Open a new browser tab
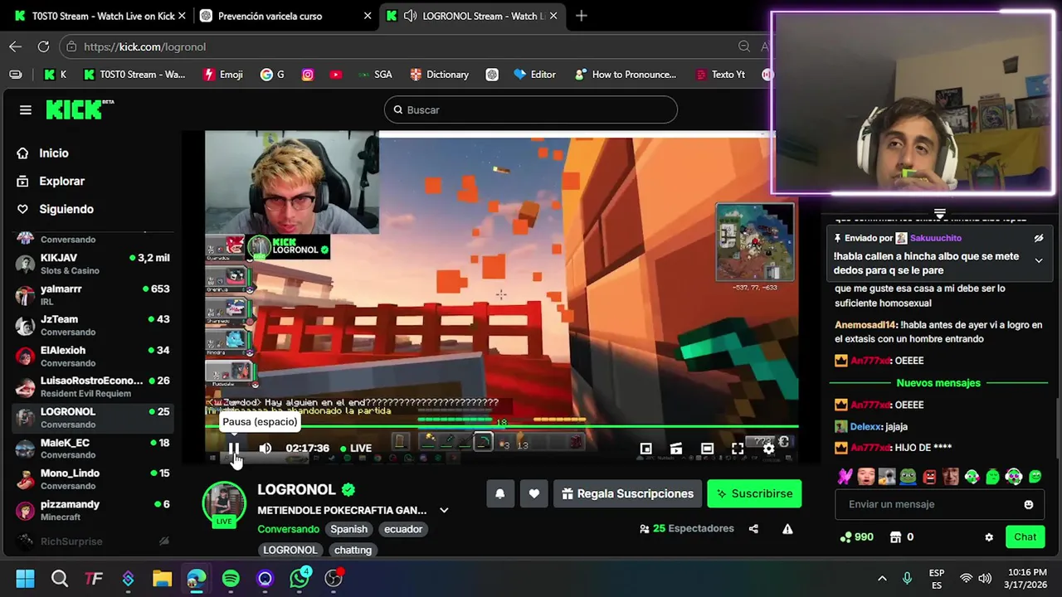The height and width of the screenshot is (597, 1062). pos(581,16)
